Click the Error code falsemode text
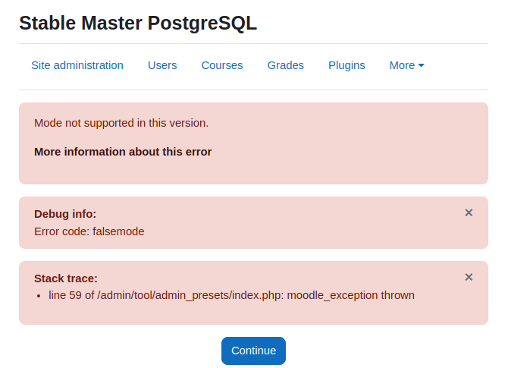Viewport: 508px width, 368px height. point(89,231)
